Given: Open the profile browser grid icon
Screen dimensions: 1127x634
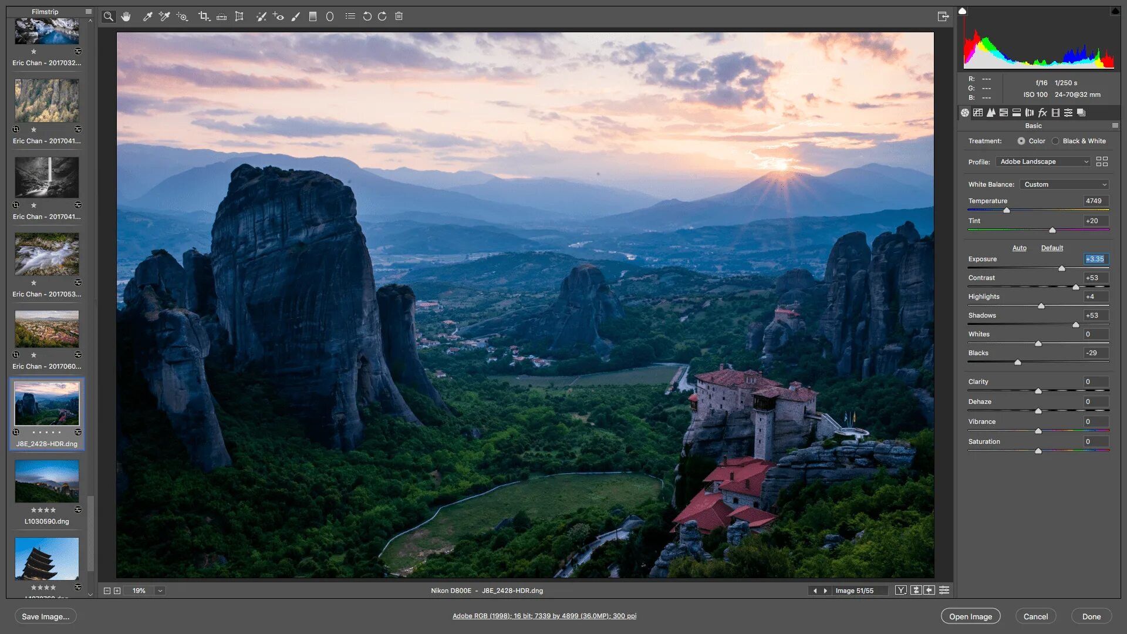Looking at the screenshot, I should tap(1102, 161).
